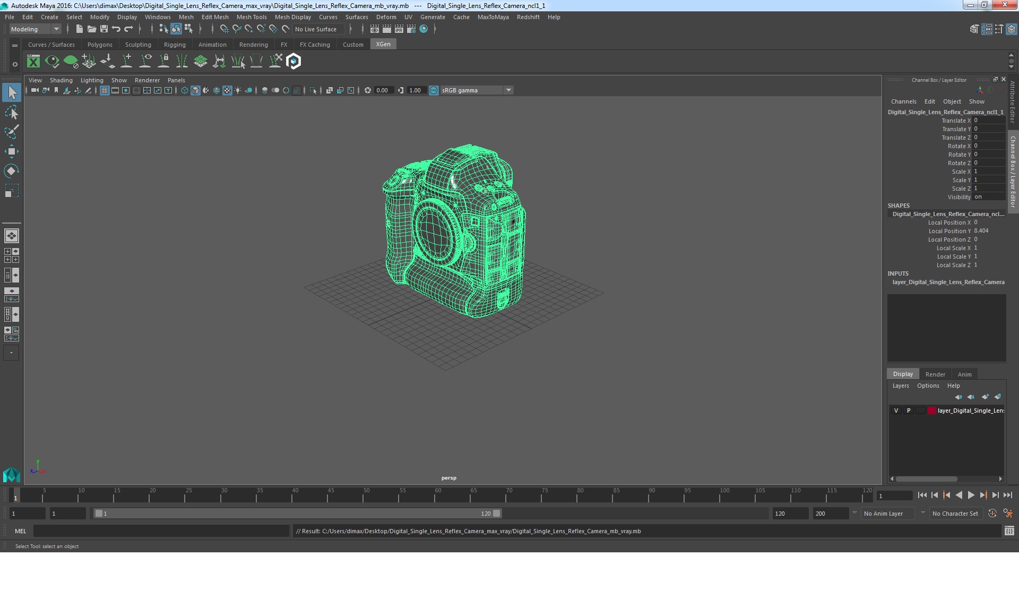1019x615 pixels.
Task: Click the XGen guide lock shelf icon
Action: pyautogui.click(x=164, y=62)
